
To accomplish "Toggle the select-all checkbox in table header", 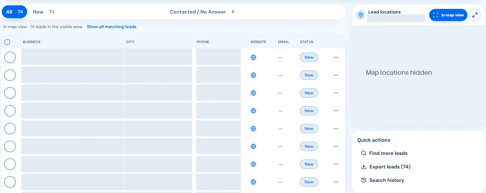I will click(7, 42).
